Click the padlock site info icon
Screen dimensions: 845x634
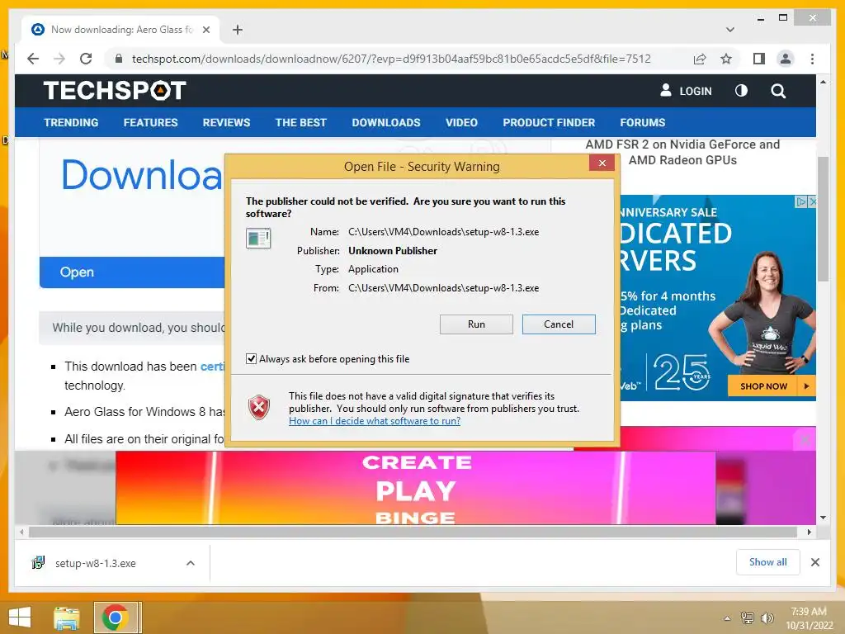119,59
